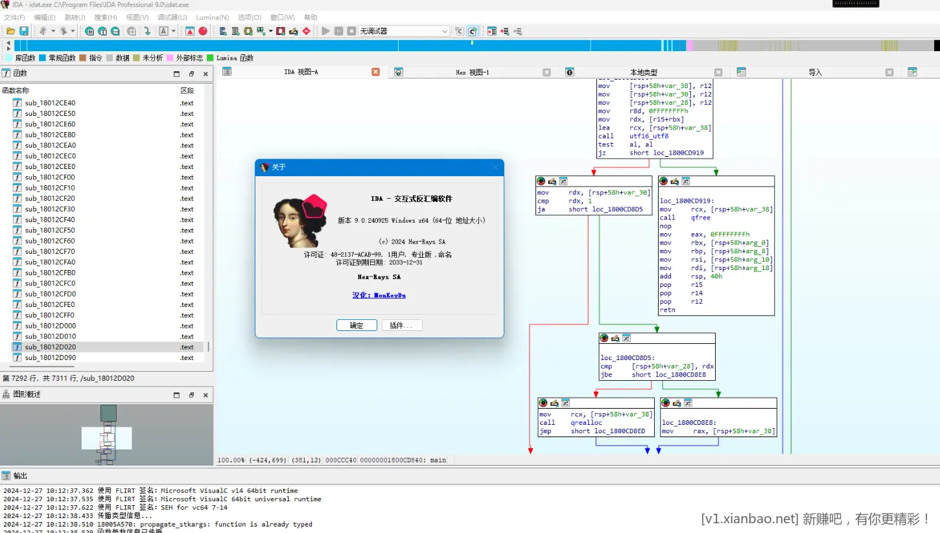The width and height of the screenshot is (940, 533).
Task: Click the Pause process toolbar icon
Action: [339, 31]
